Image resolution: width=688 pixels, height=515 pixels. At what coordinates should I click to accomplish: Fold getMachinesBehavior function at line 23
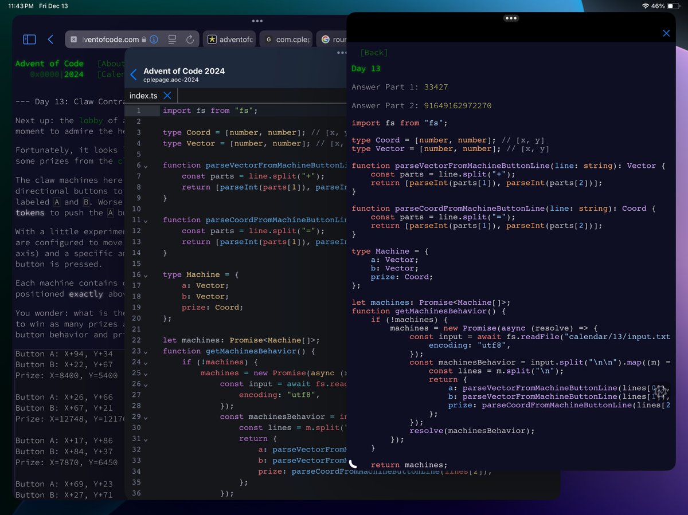click(146, 352)
